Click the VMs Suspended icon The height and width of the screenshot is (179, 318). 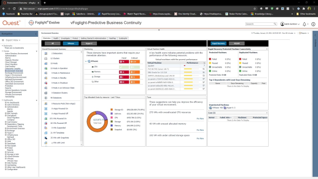46,128
